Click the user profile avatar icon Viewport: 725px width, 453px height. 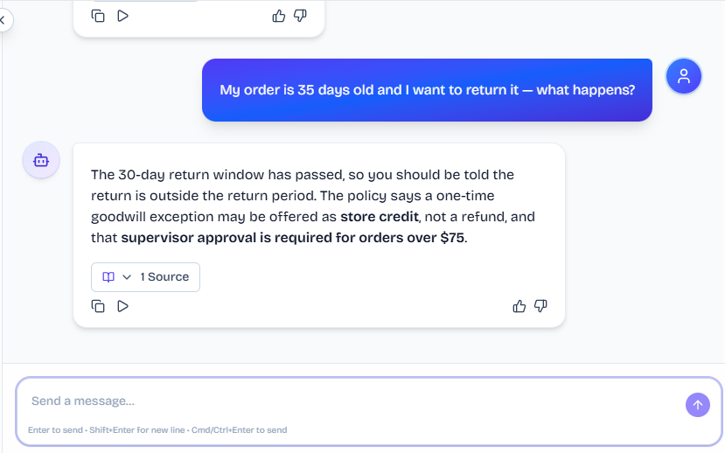coord(683,76)
